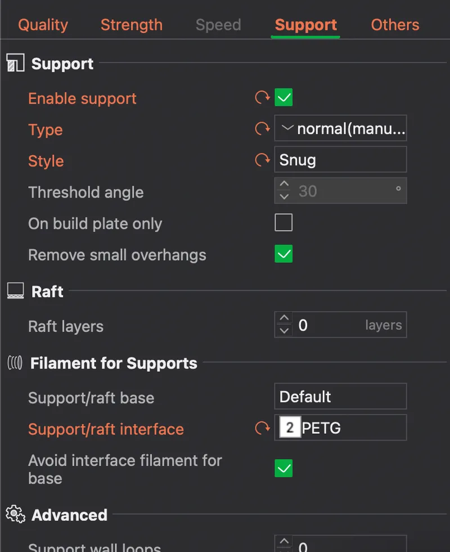
Task: Click reset arrow beside Type
Action: [x=262, y=129]
